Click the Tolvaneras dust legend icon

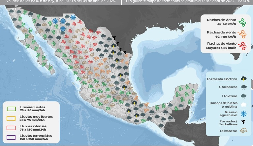(x=244, y=131)
